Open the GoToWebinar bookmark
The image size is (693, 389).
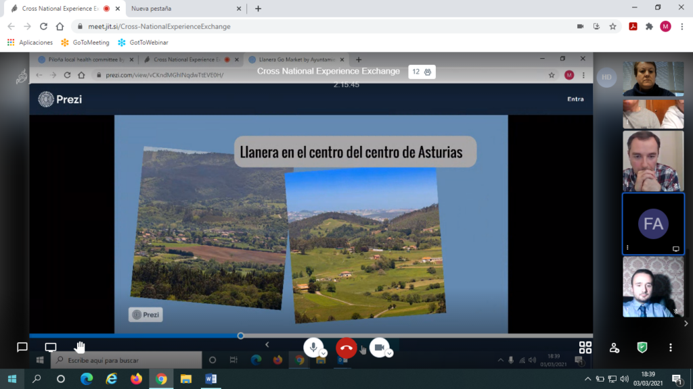143,43
